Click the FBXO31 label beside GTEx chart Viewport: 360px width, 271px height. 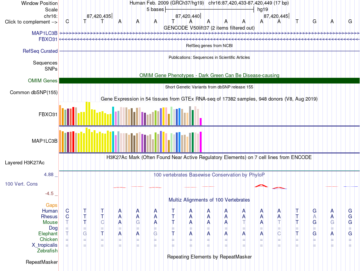point(48,115)
